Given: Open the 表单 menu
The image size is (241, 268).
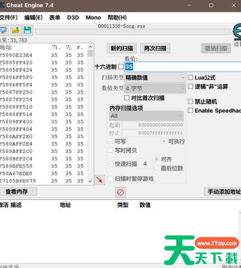Looking at the screenshot, I should coord(55,17).
